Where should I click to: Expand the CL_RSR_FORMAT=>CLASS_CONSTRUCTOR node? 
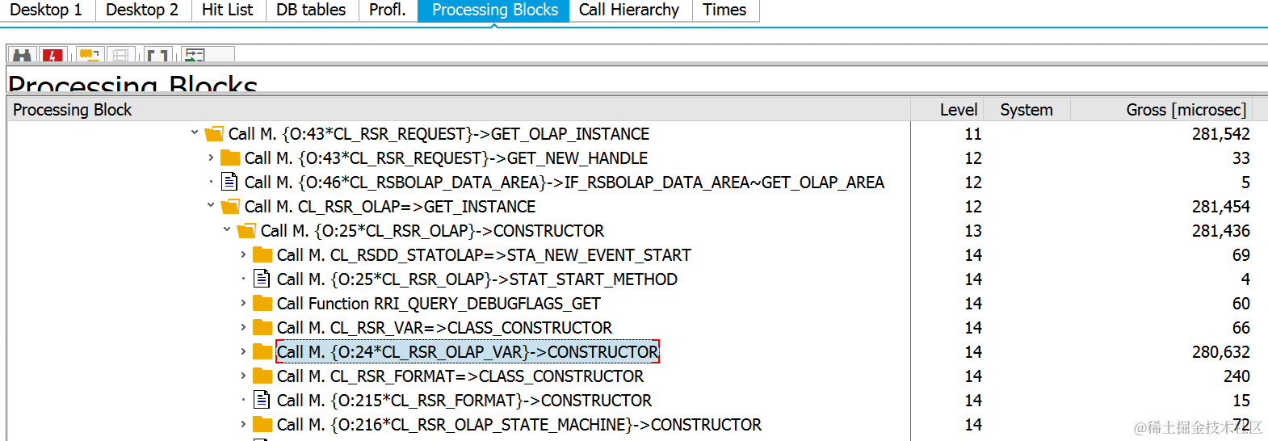pos(243,376)
